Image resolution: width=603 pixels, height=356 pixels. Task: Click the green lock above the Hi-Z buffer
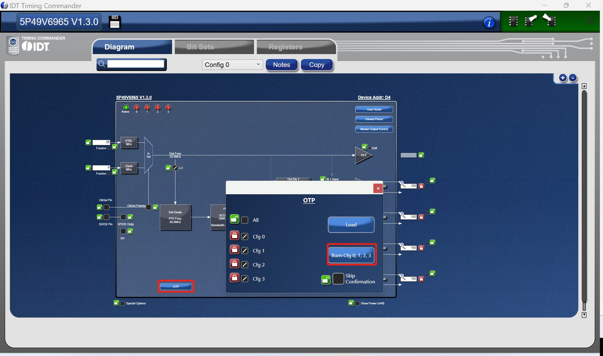click(365, 147)
